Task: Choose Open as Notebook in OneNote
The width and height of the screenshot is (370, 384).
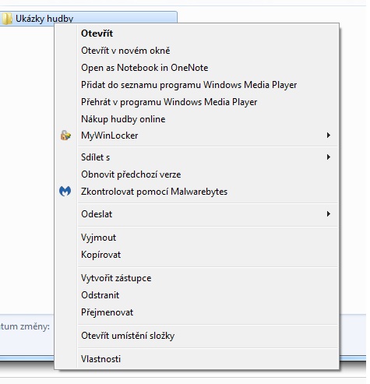Action: tap(196, 68)
